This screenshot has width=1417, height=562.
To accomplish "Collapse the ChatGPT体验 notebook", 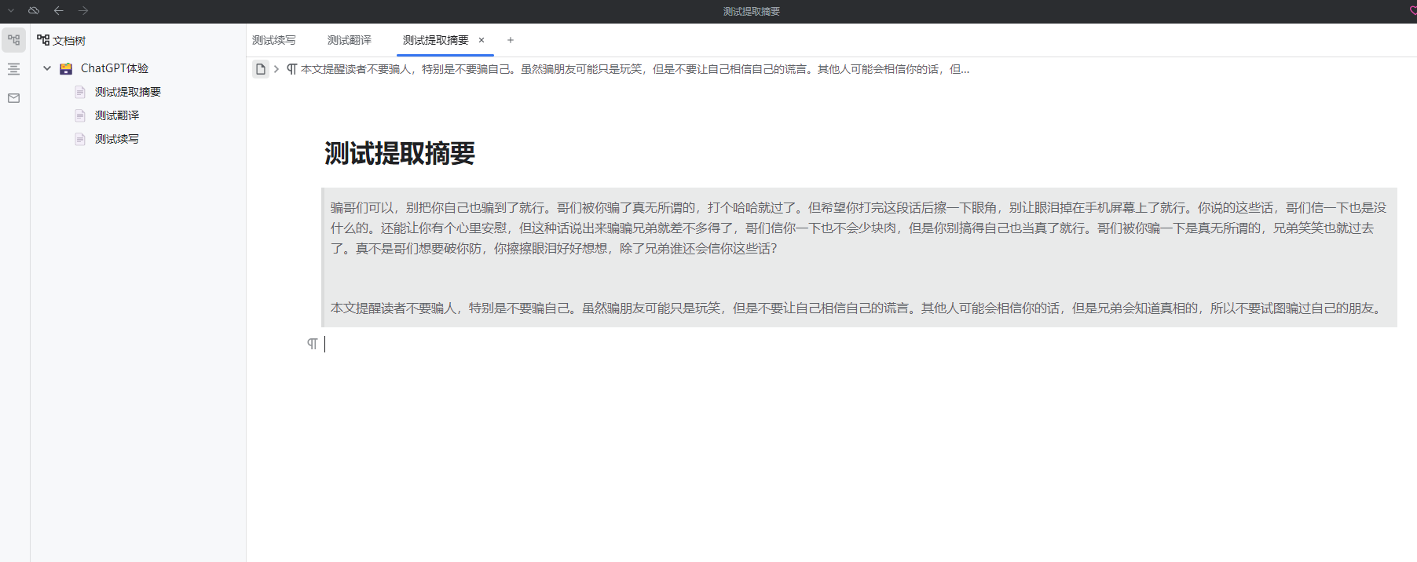I will coord(47,68).
